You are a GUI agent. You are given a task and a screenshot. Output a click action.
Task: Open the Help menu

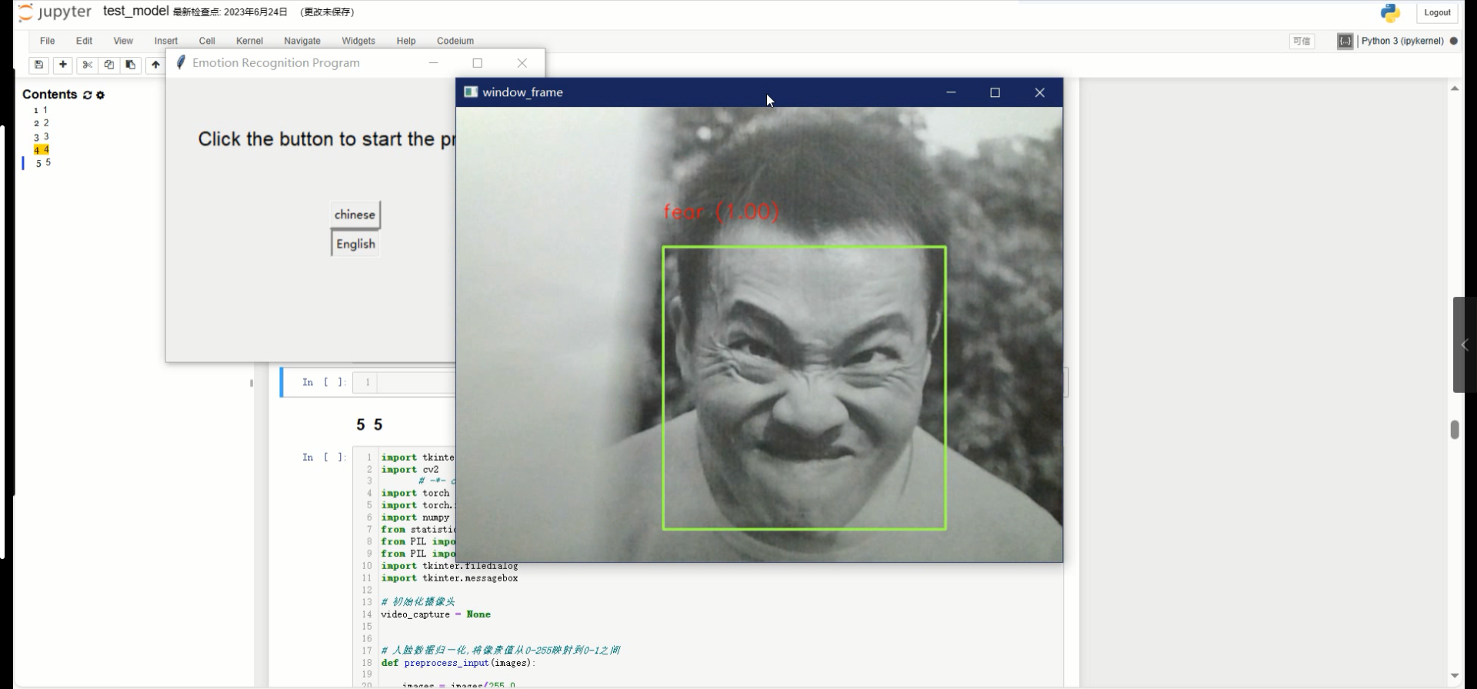point(406,41)
